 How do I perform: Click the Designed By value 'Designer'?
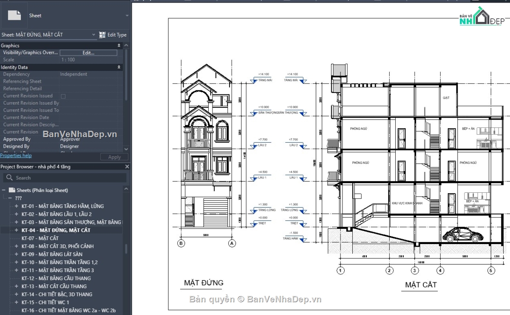tap(70, 146)
